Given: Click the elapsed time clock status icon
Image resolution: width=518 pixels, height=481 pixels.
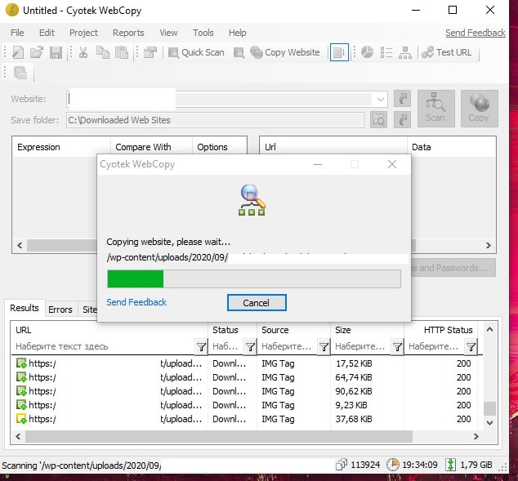Looking at the screenshot, I should (x=392, y=465).
